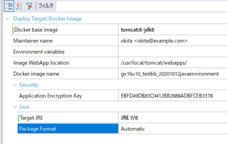The image size is (227, 144).
Task: Edit the tomcat:8-jdk8 value
Action: 173,30
